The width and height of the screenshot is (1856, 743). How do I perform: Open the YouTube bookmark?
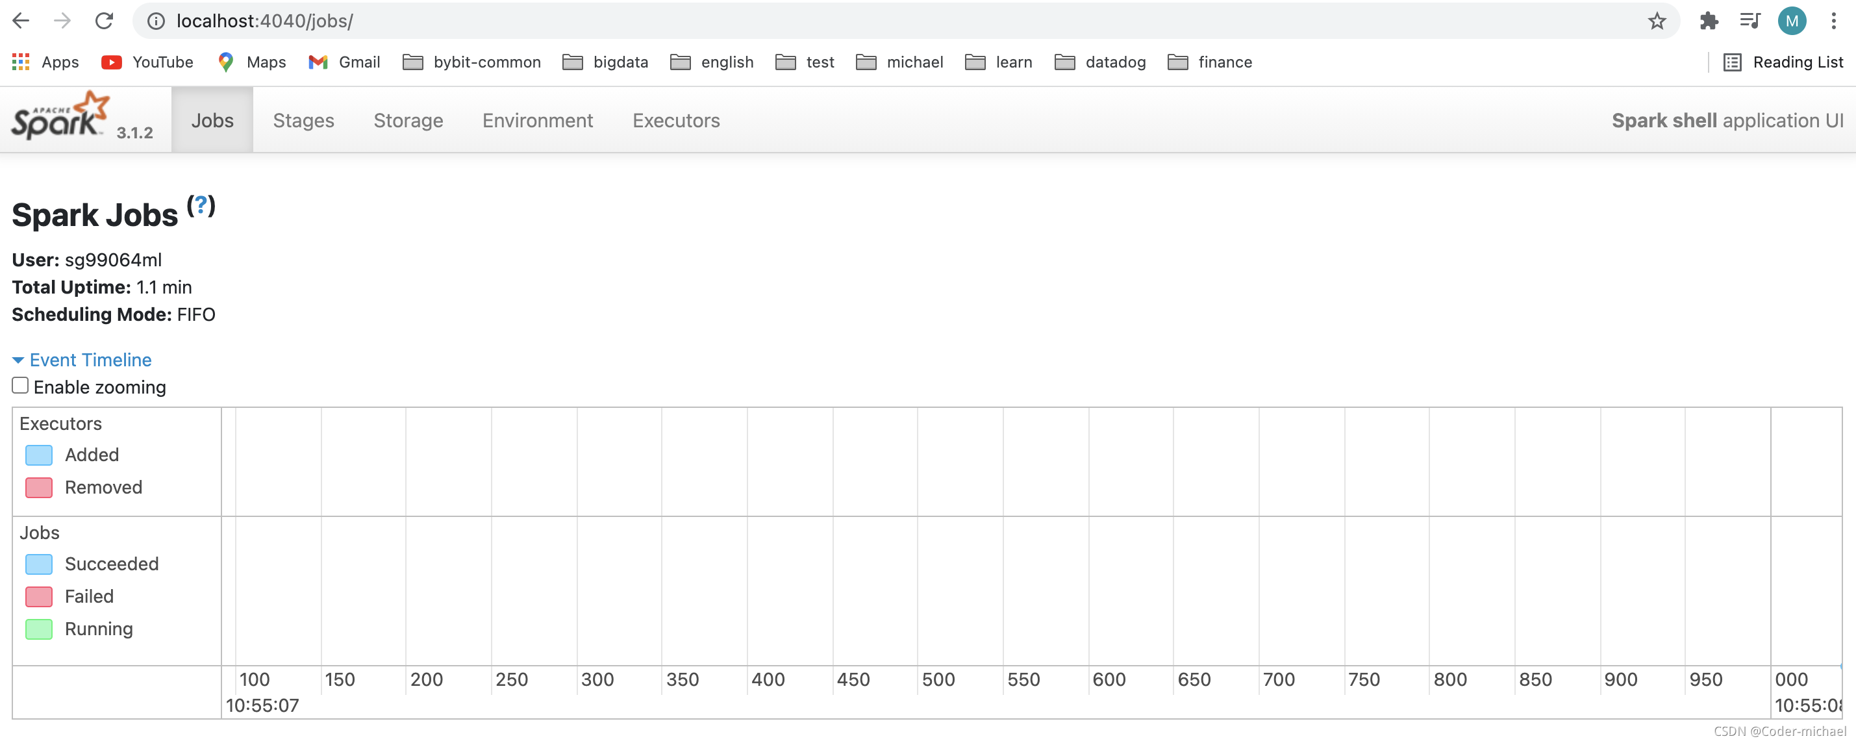click(147, 62)
